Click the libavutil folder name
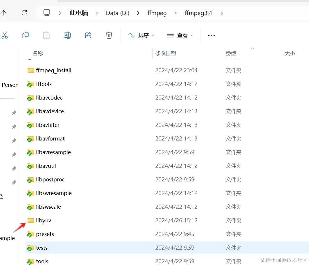This screenshot has height=265, width=309. tap(46, 166)
